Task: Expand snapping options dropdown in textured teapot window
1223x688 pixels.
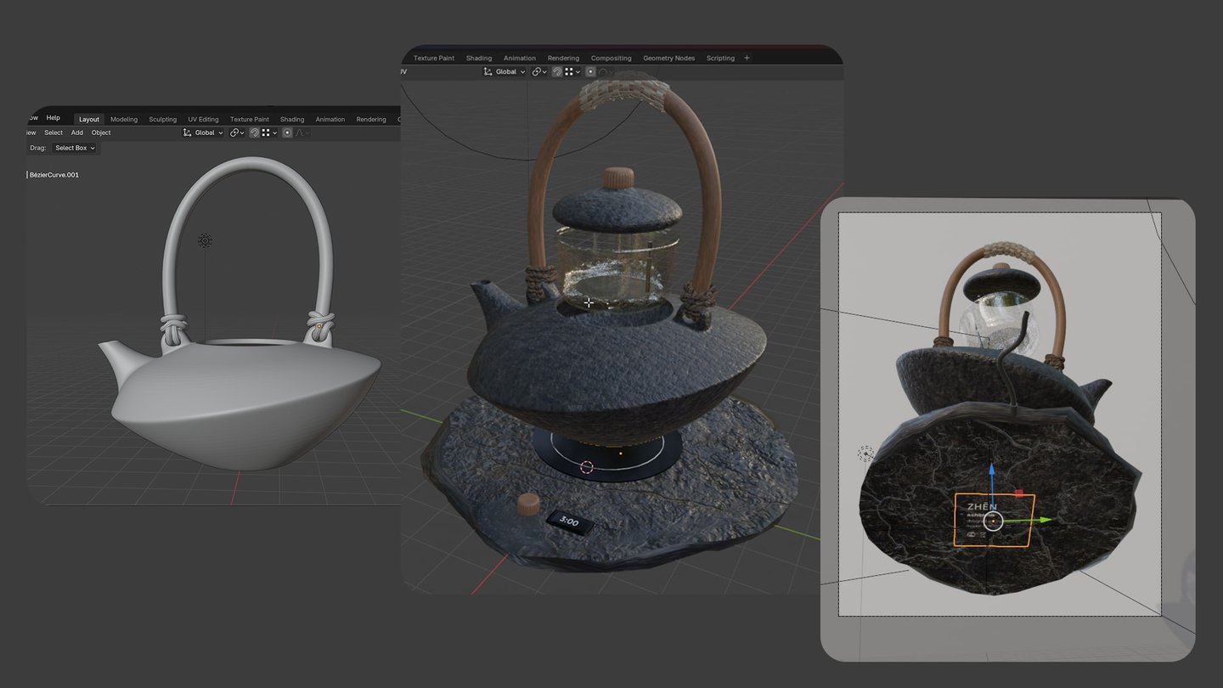Action: pyautogui.click(x=572, y=72)
